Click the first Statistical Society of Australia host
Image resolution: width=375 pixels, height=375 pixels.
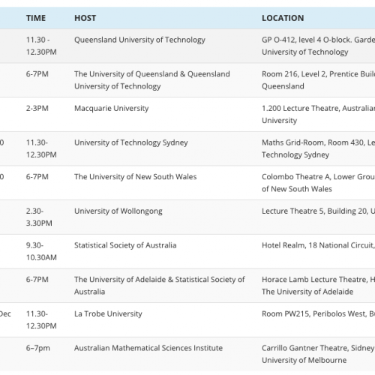(125, 245)
